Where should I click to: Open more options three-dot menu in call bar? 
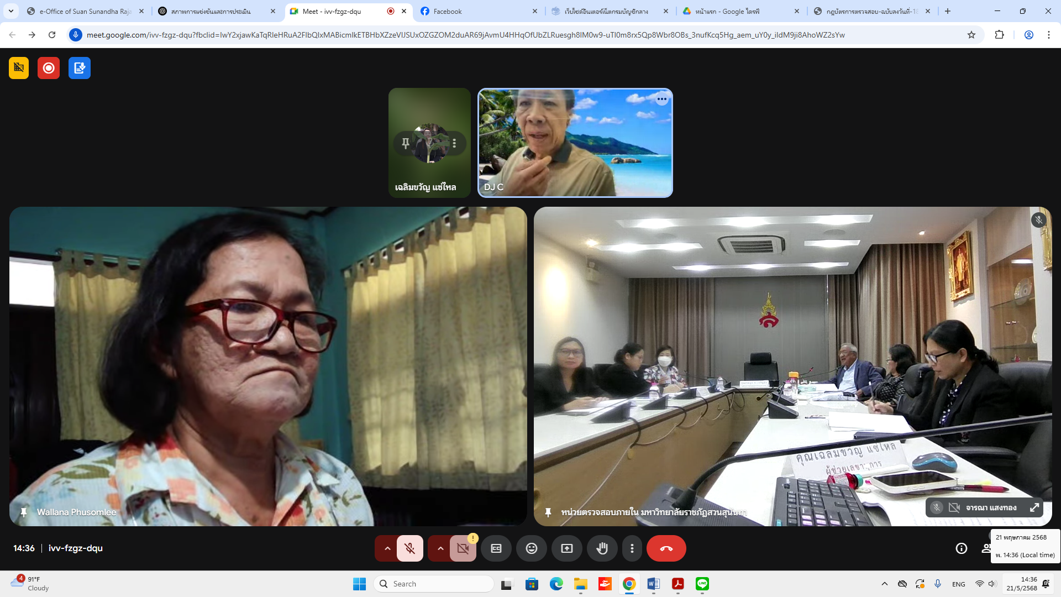tap(632, 548)
